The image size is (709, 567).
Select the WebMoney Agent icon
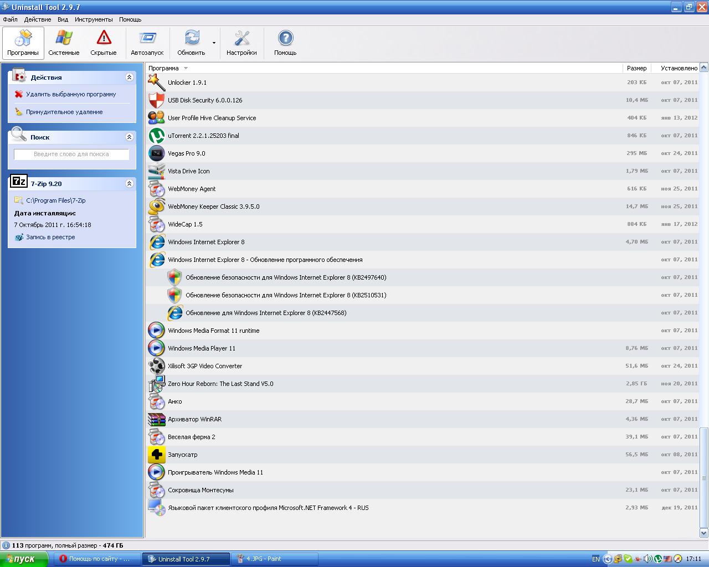pyautogui.click(x=157, y=189)
